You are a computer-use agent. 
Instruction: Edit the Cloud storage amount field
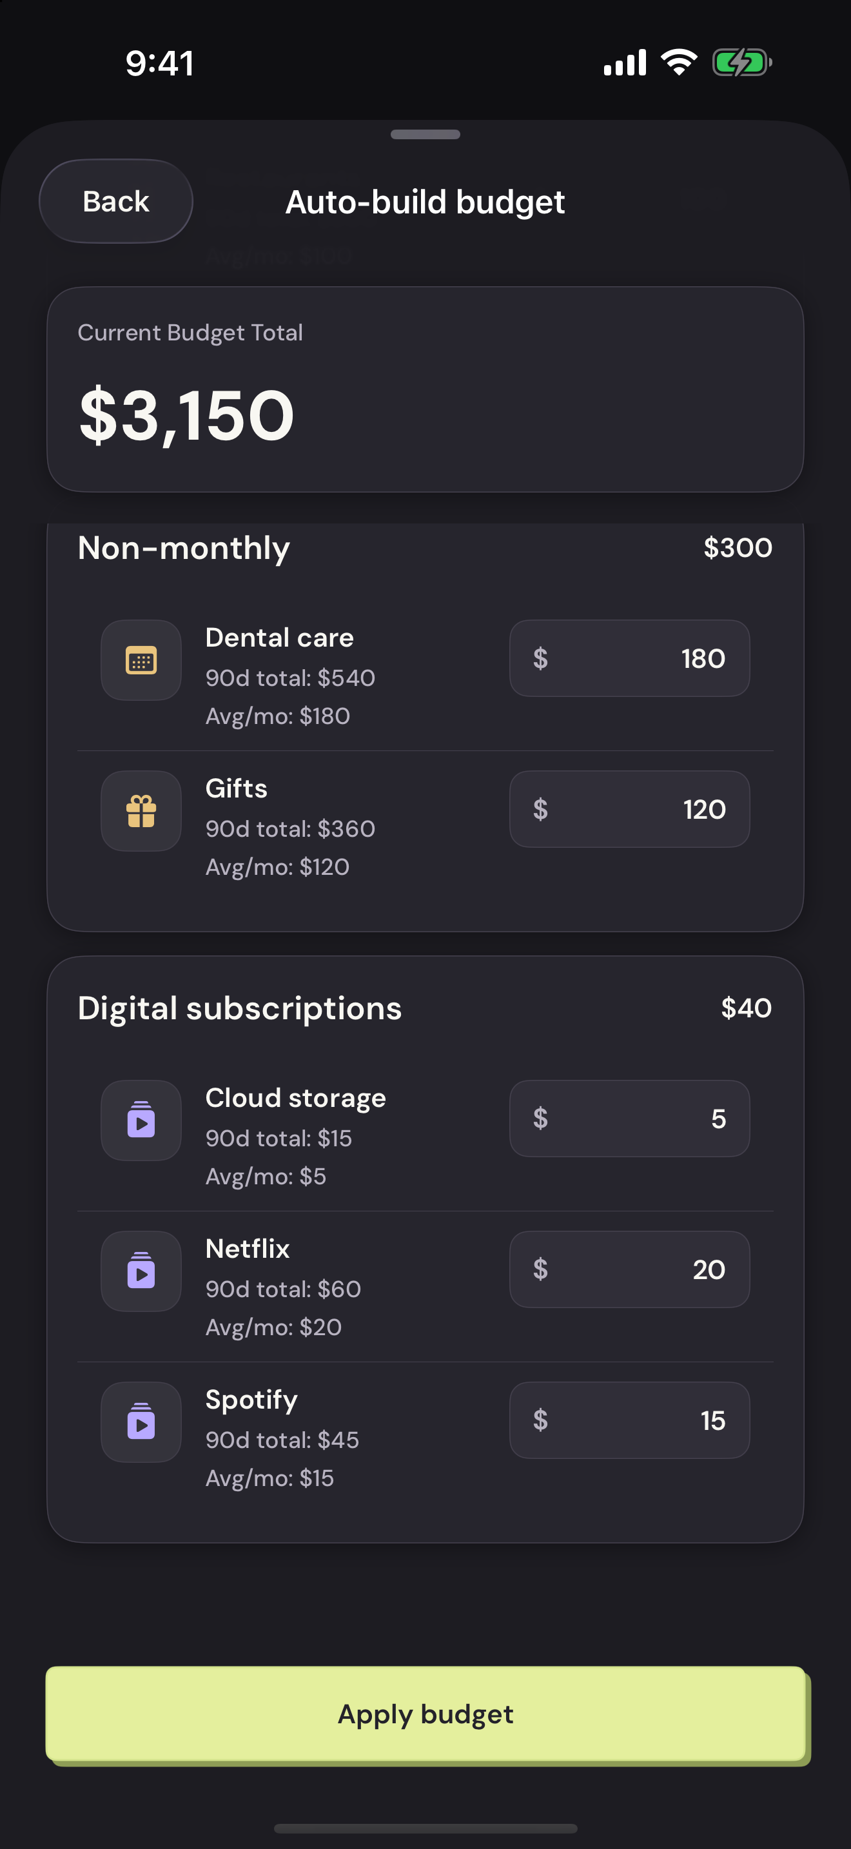[x=629, y=1119]
